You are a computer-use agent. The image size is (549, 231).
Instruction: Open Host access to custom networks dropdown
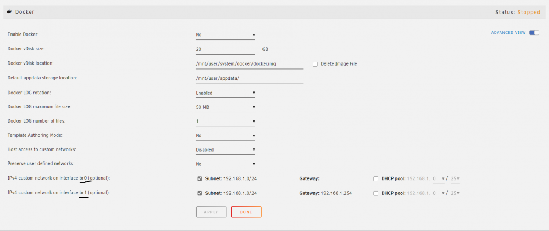226,149
